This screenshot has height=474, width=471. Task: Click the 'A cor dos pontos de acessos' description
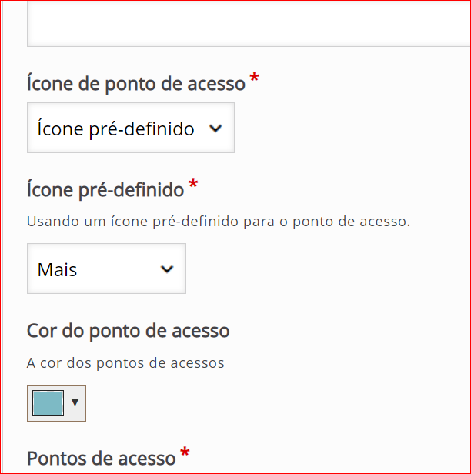(125, 363)
